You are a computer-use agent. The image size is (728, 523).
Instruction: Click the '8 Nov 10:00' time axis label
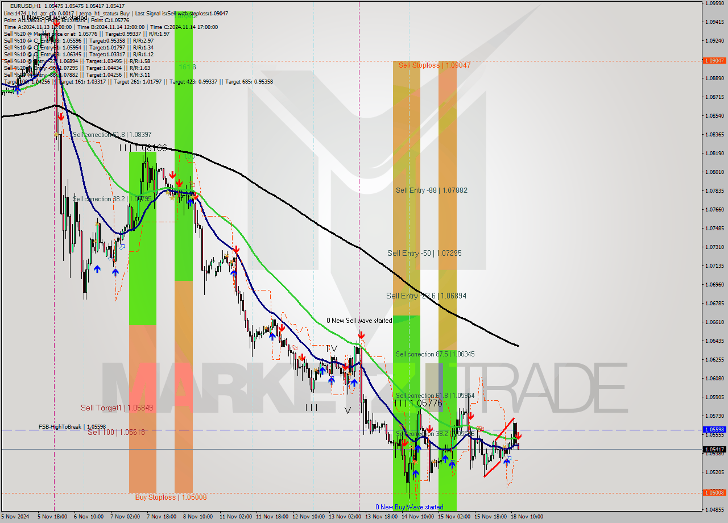pyautogui.click(x=198, y=517)
